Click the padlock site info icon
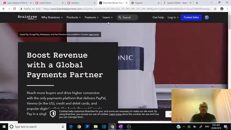The width and height of the screenshot is (231, 130). coord(21,9)
